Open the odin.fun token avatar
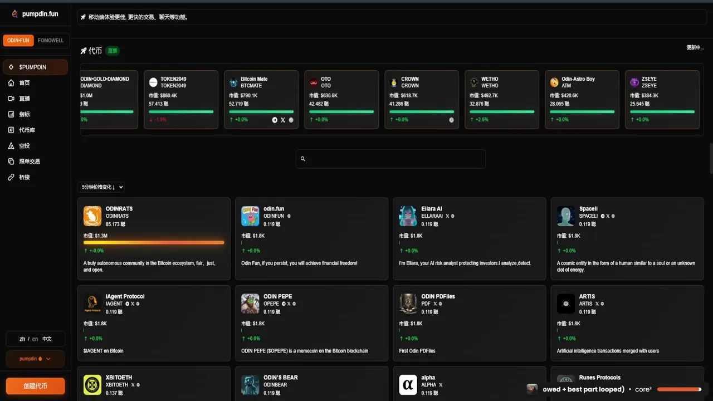The image size is (713, 401). point(250,216)
